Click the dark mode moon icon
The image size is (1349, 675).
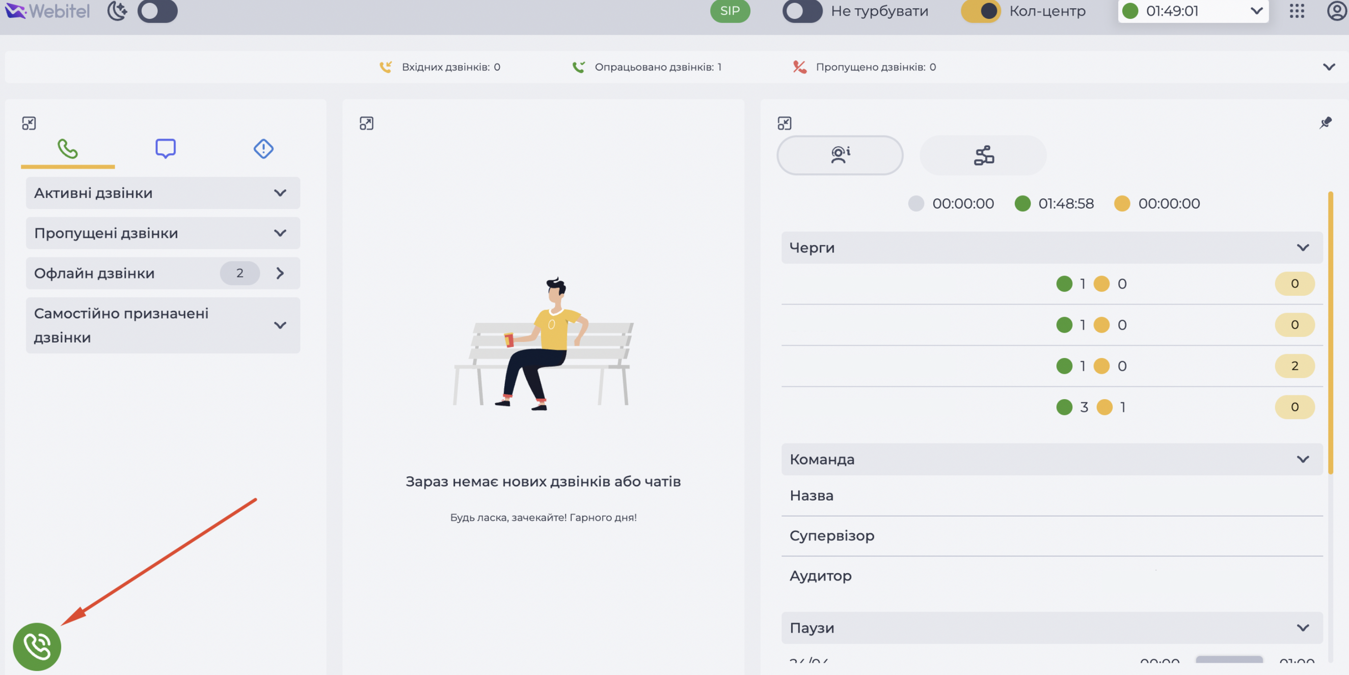(117, 11)
